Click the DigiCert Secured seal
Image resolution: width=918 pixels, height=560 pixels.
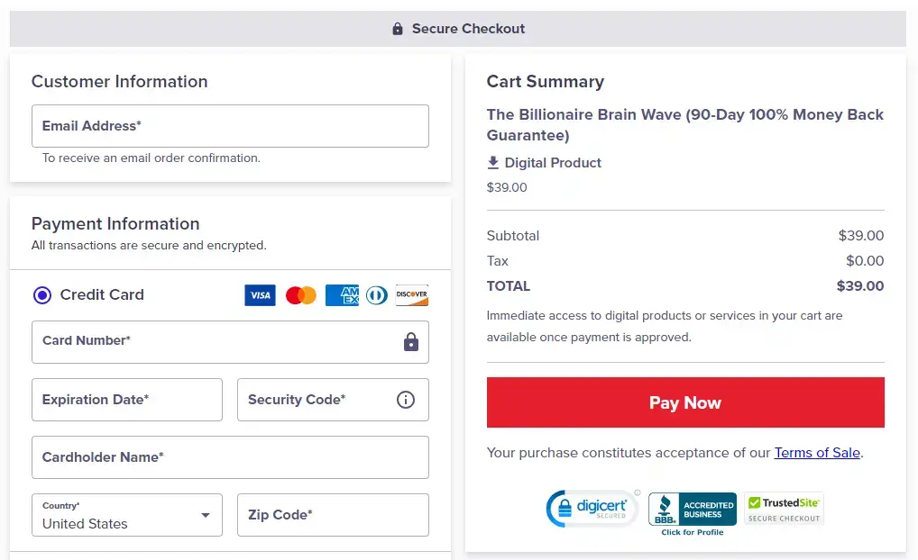[x=592, y=508]
